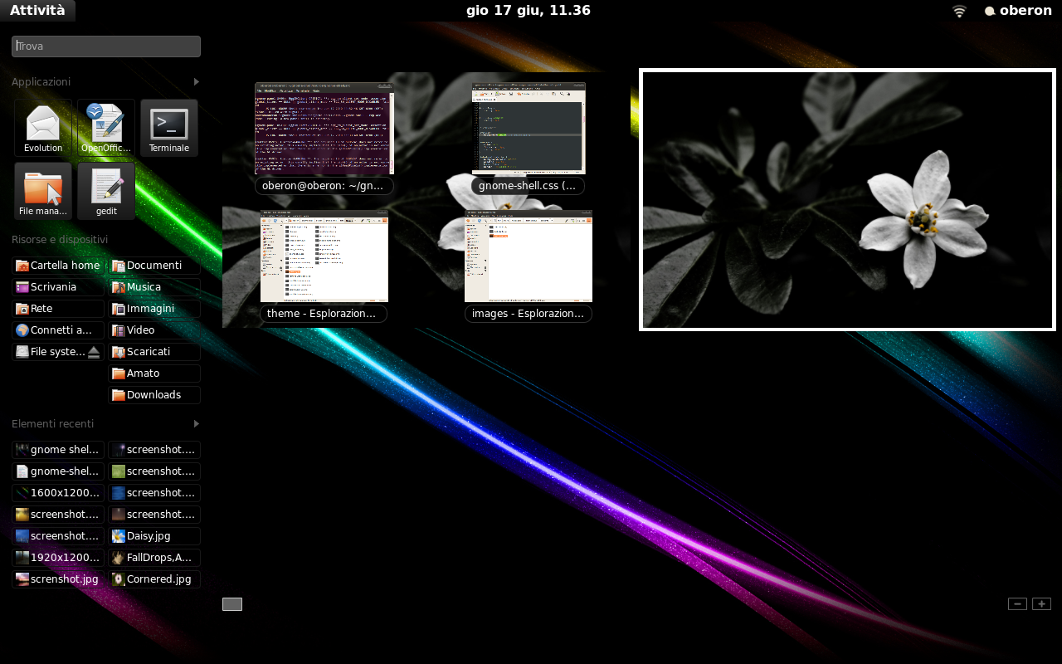The image size is (1062, 664).
Task: Click the Risorse e dispositivi header
Action: coord(60,240)
